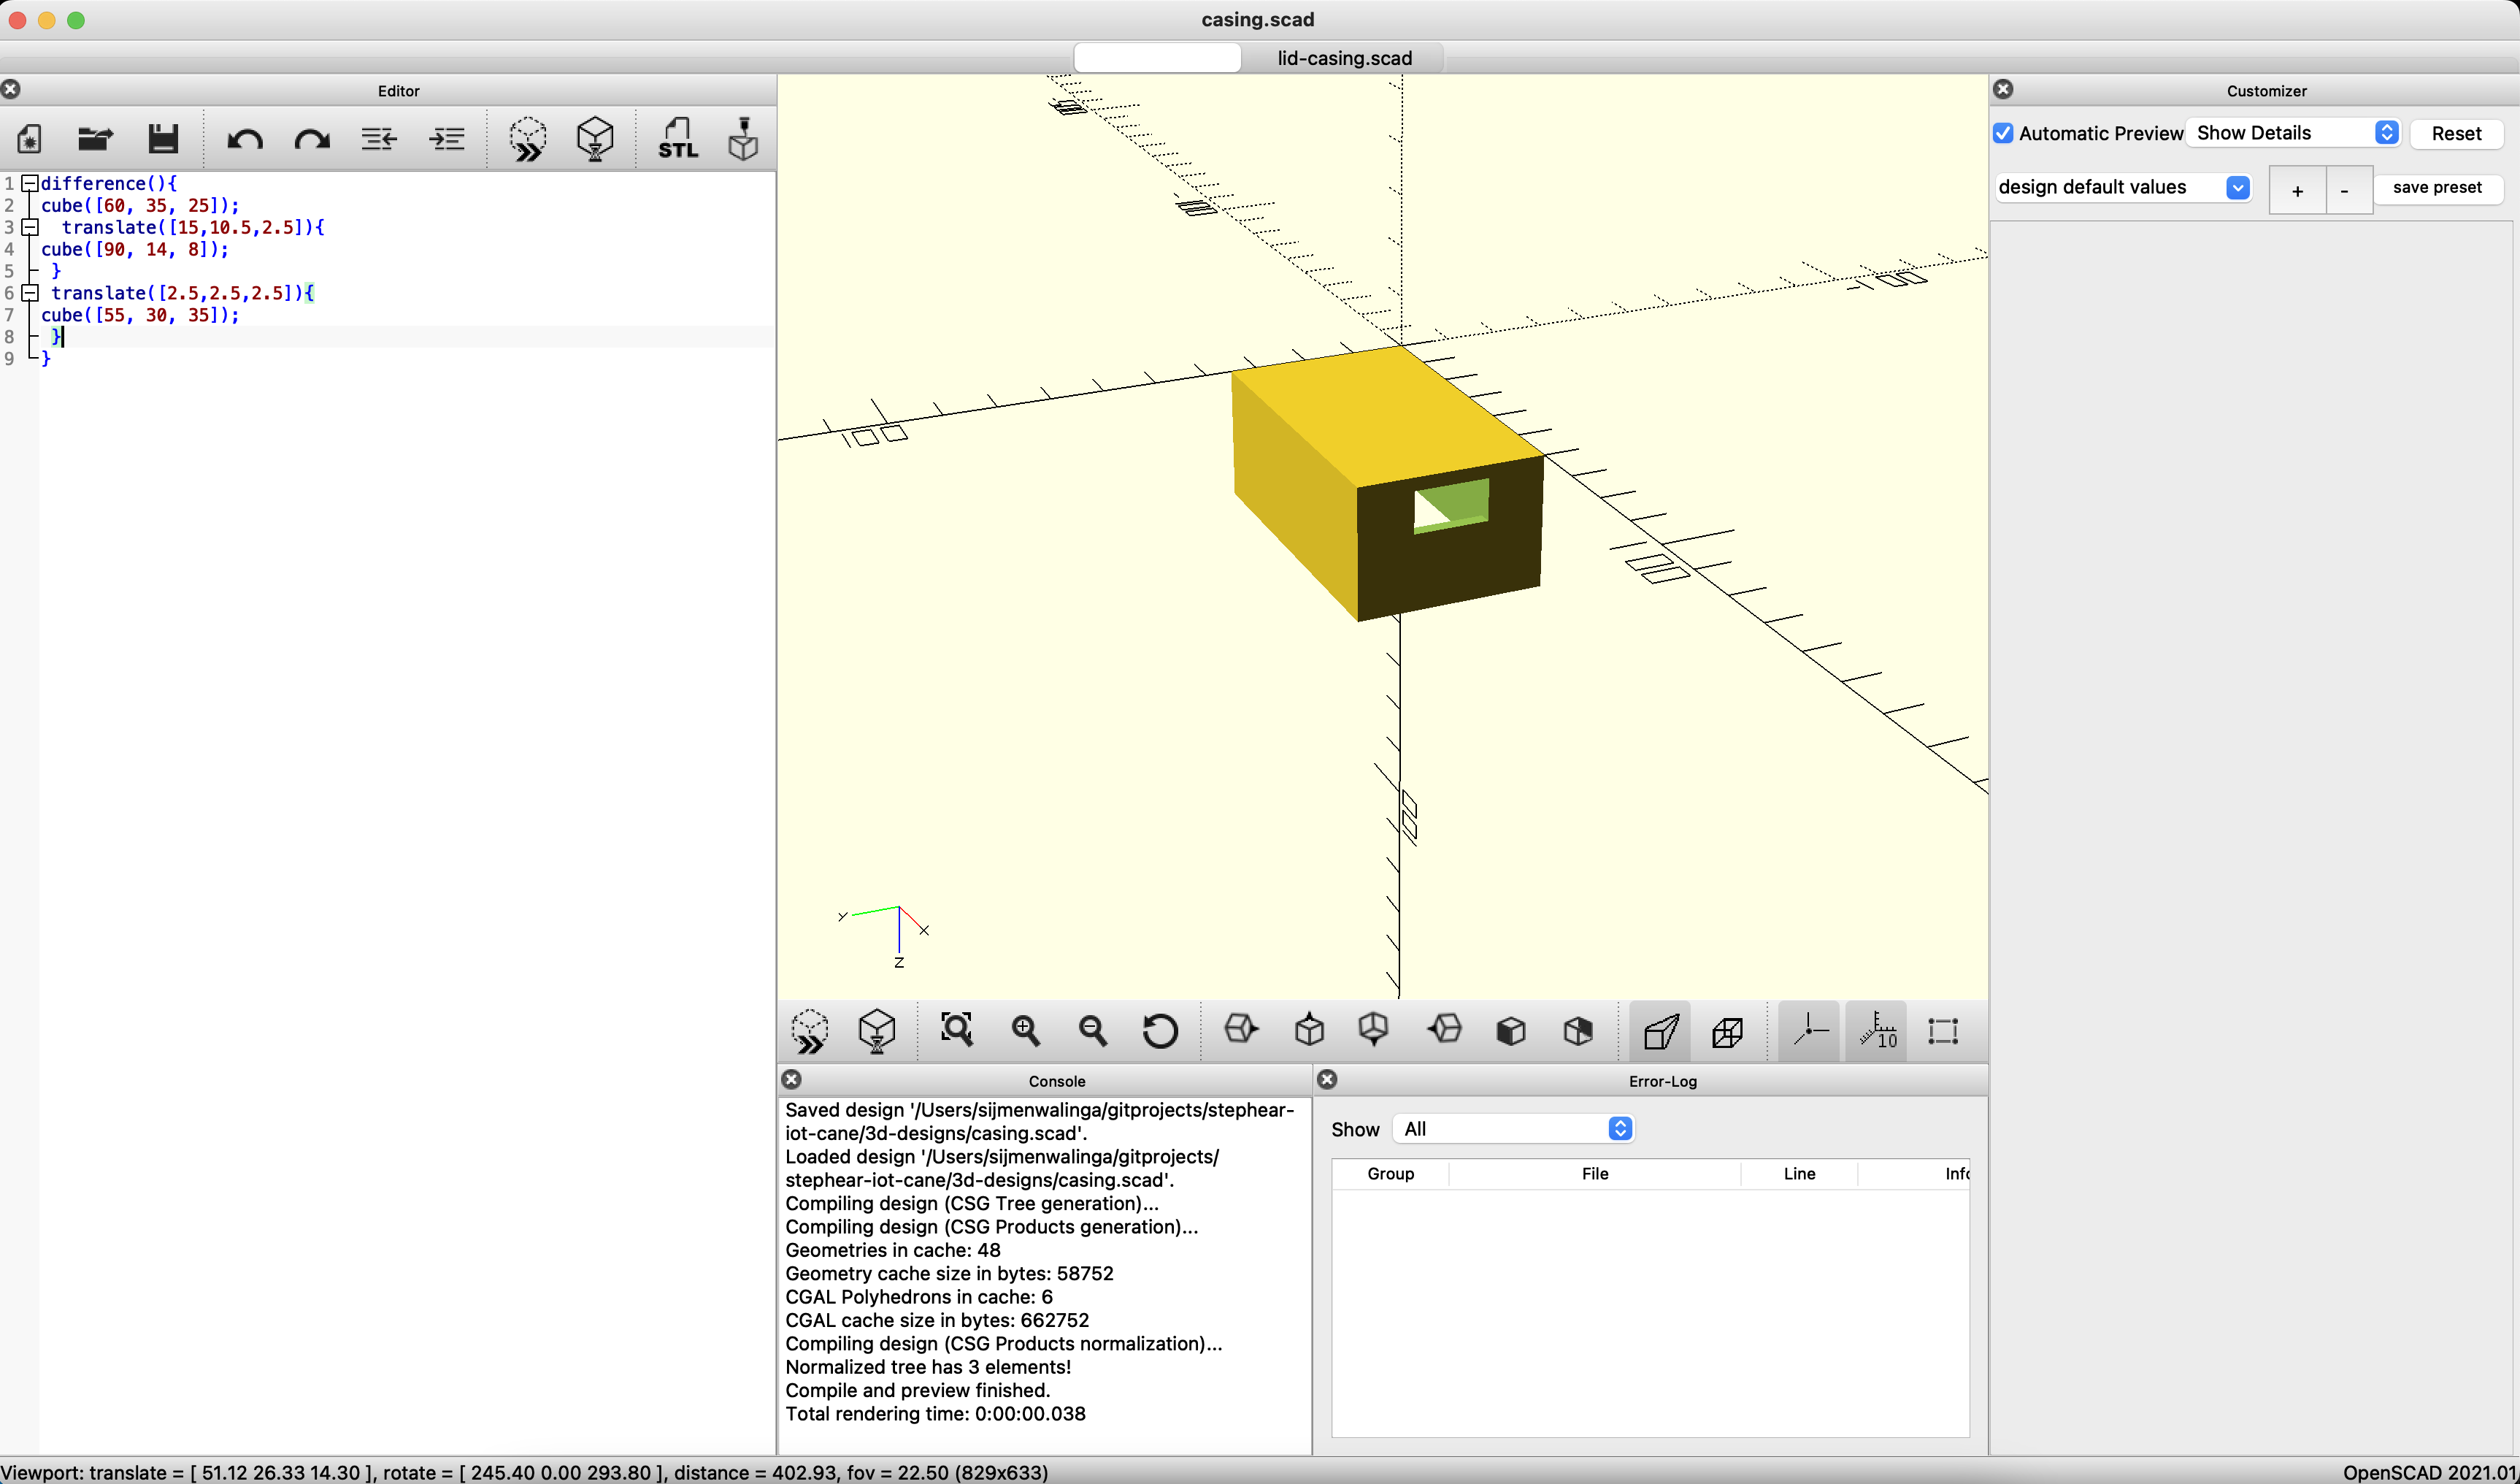
Task: Click View All icon in viewport toolbar
Action: tap(957, 1030)
